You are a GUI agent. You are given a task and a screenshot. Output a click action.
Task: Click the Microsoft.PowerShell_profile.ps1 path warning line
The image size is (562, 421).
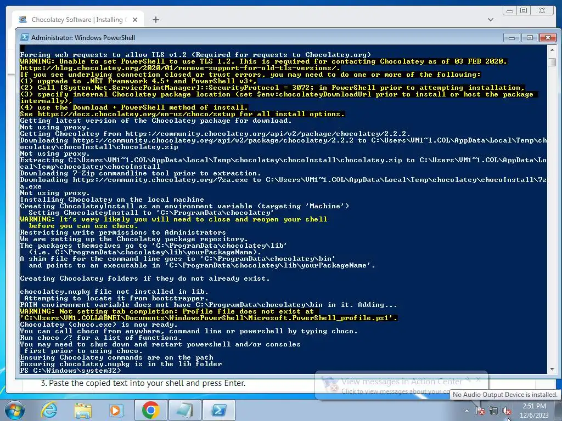209,318
